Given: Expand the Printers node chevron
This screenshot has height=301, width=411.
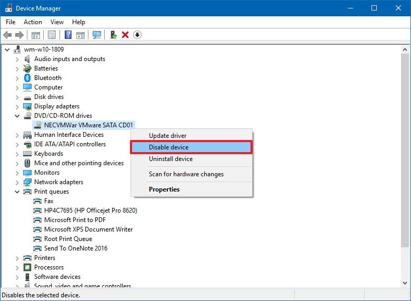Looking at the screenshot, I should click(x=17, y=258).
